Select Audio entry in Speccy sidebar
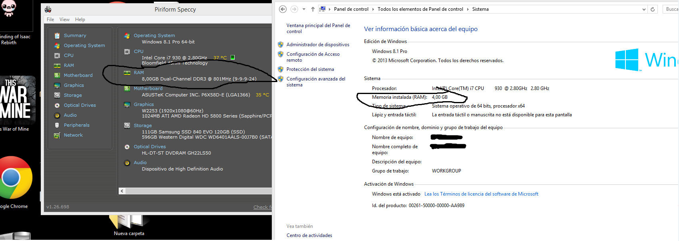The height and width of the screenshot is (241, 679). pyautogui.click(x=70, y=115)
